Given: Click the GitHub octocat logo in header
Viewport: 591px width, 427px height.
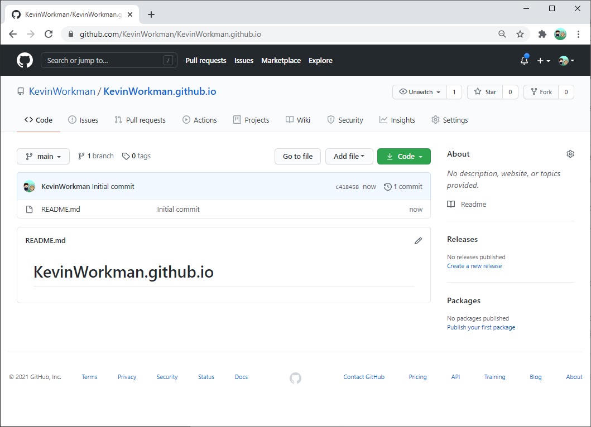Looking at the screenshot, I should pos(25,60).
